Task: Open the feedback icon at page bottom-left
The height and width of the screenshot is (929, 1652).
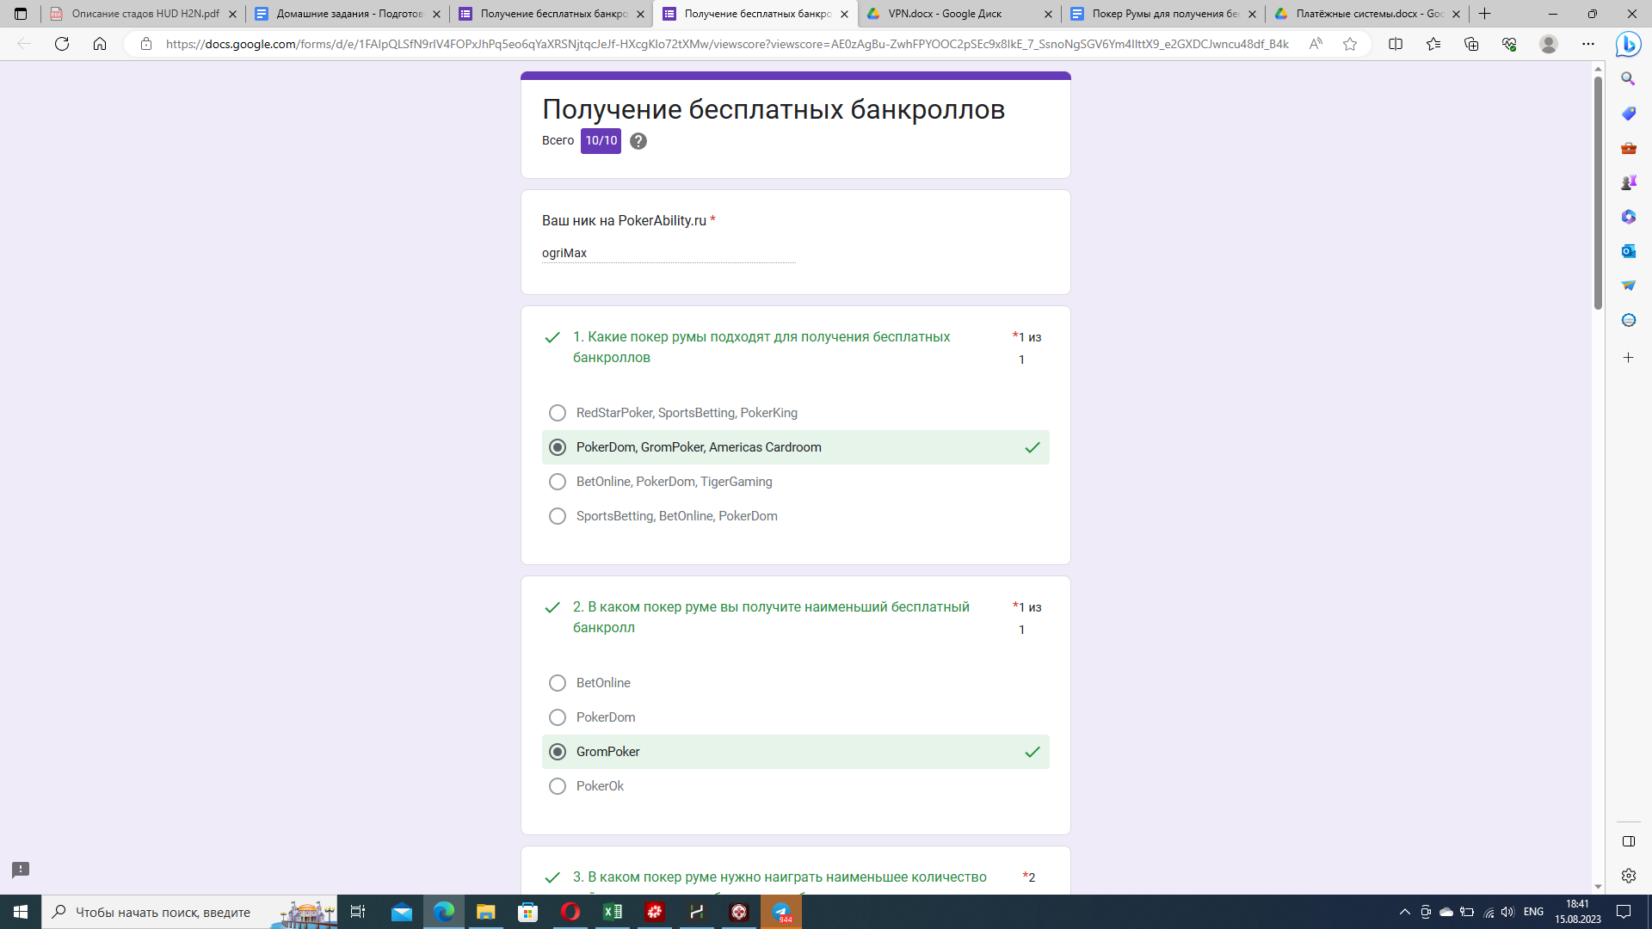Action: pos(21,870)
